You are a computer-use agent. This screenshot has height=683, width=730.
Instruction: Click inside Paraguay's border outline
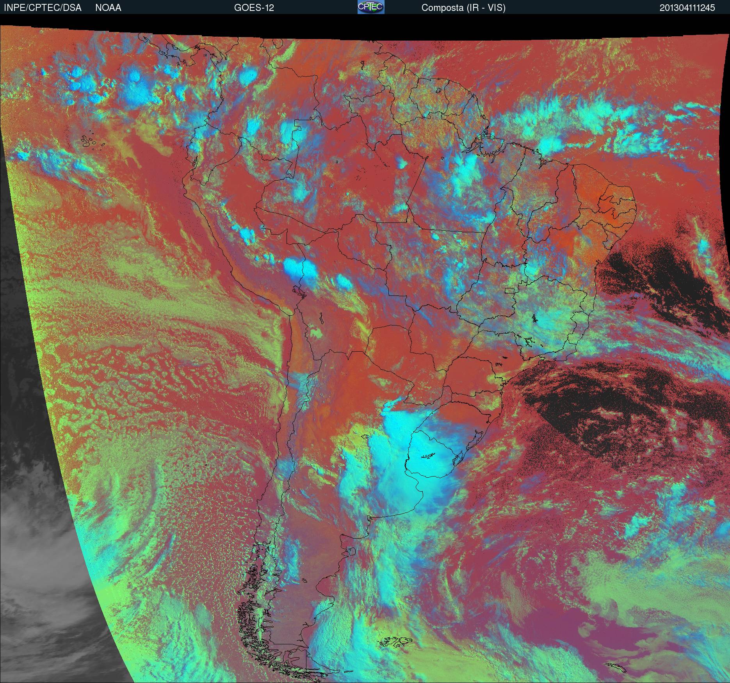click(390, 343)
